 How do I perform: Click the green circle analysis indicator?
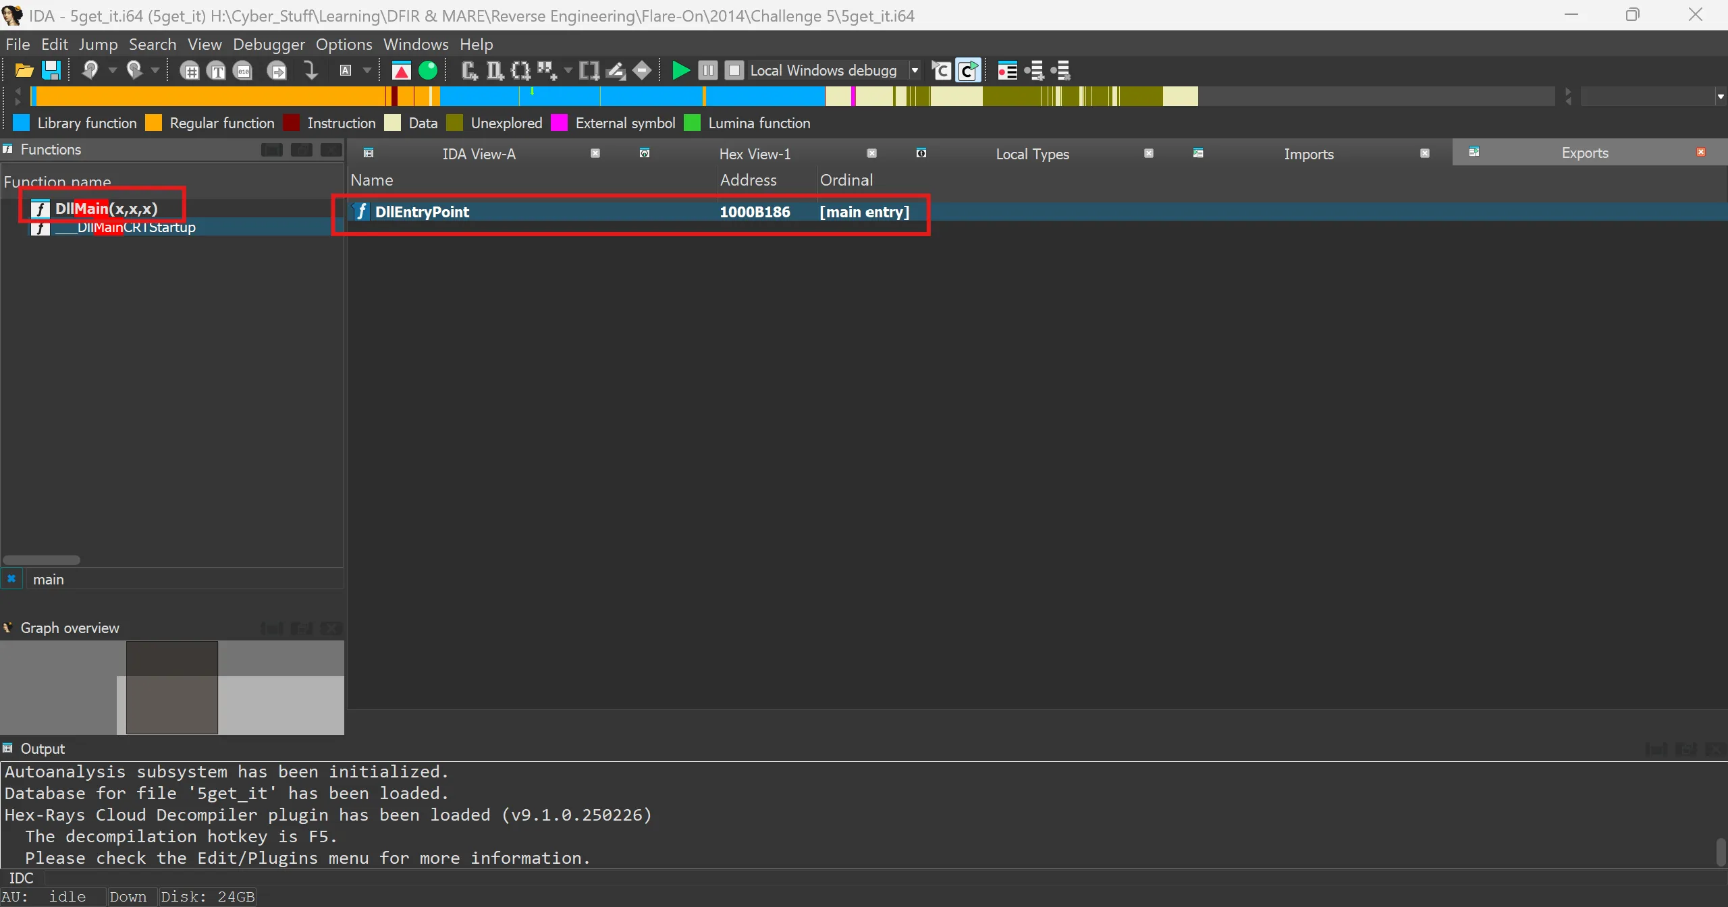coord(428,70)
